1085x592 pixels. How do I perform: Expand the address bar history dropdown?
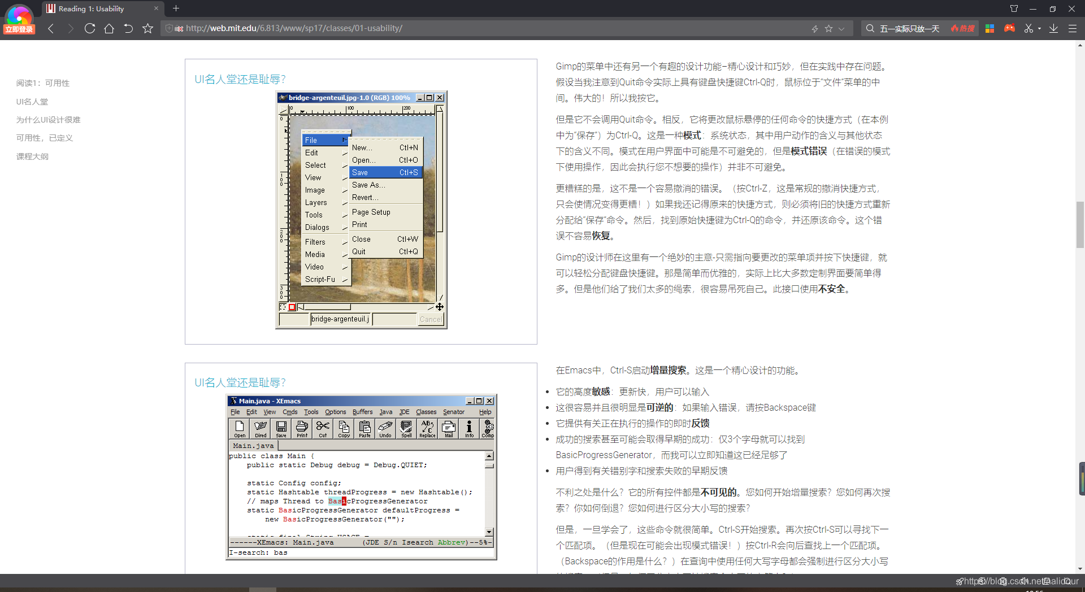[x=841, y=28]
